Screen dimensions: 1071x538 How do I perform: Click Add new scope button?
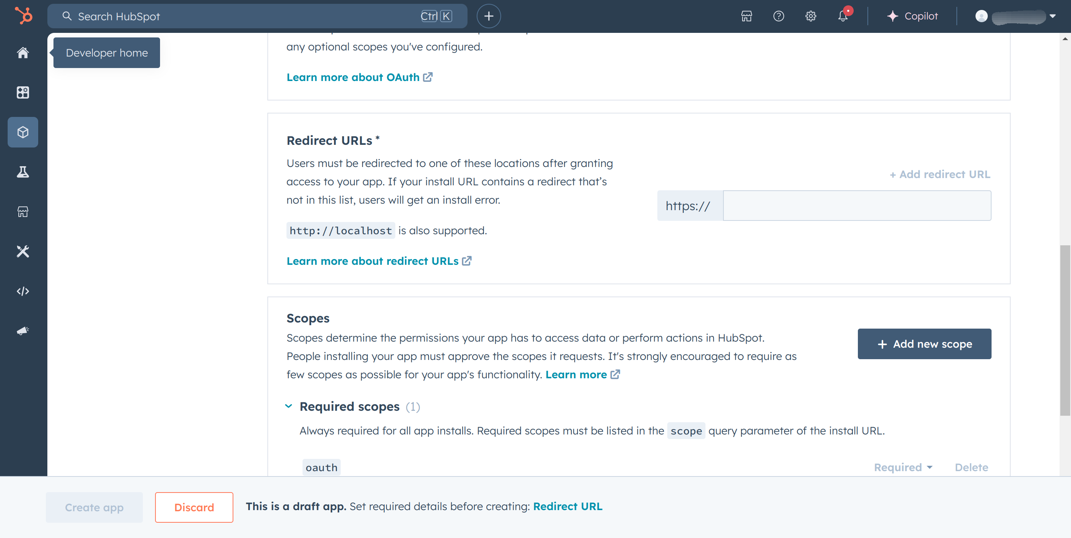click(x=924, y=344)
